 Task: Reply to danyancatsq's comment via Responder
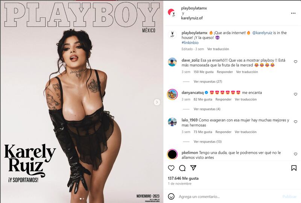(223, 99)
